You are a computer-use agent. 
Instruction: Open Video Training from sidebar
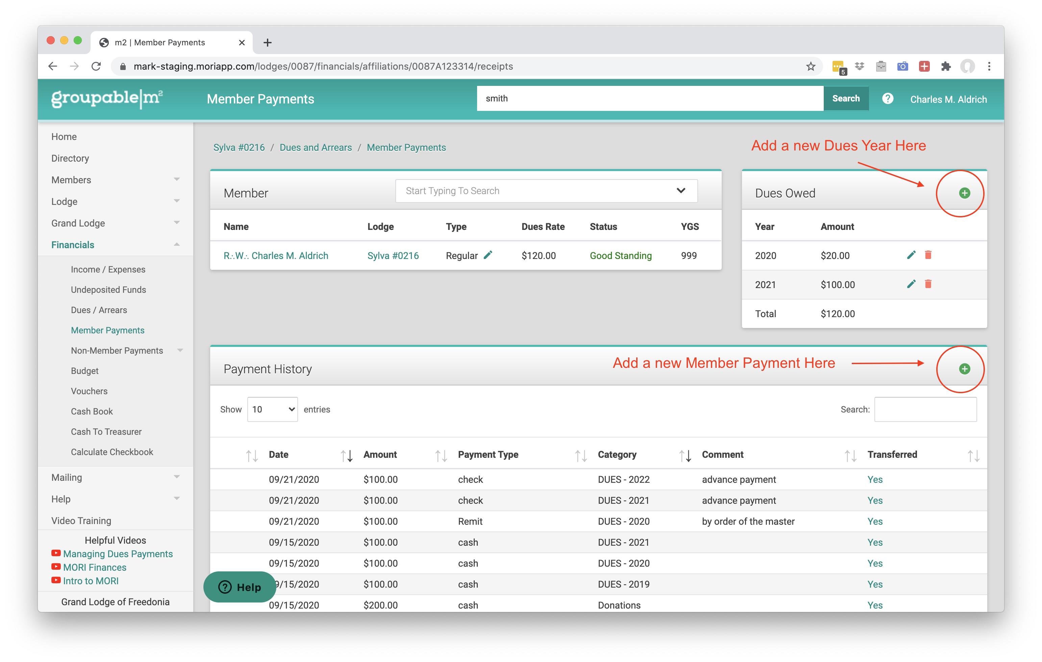81,520
